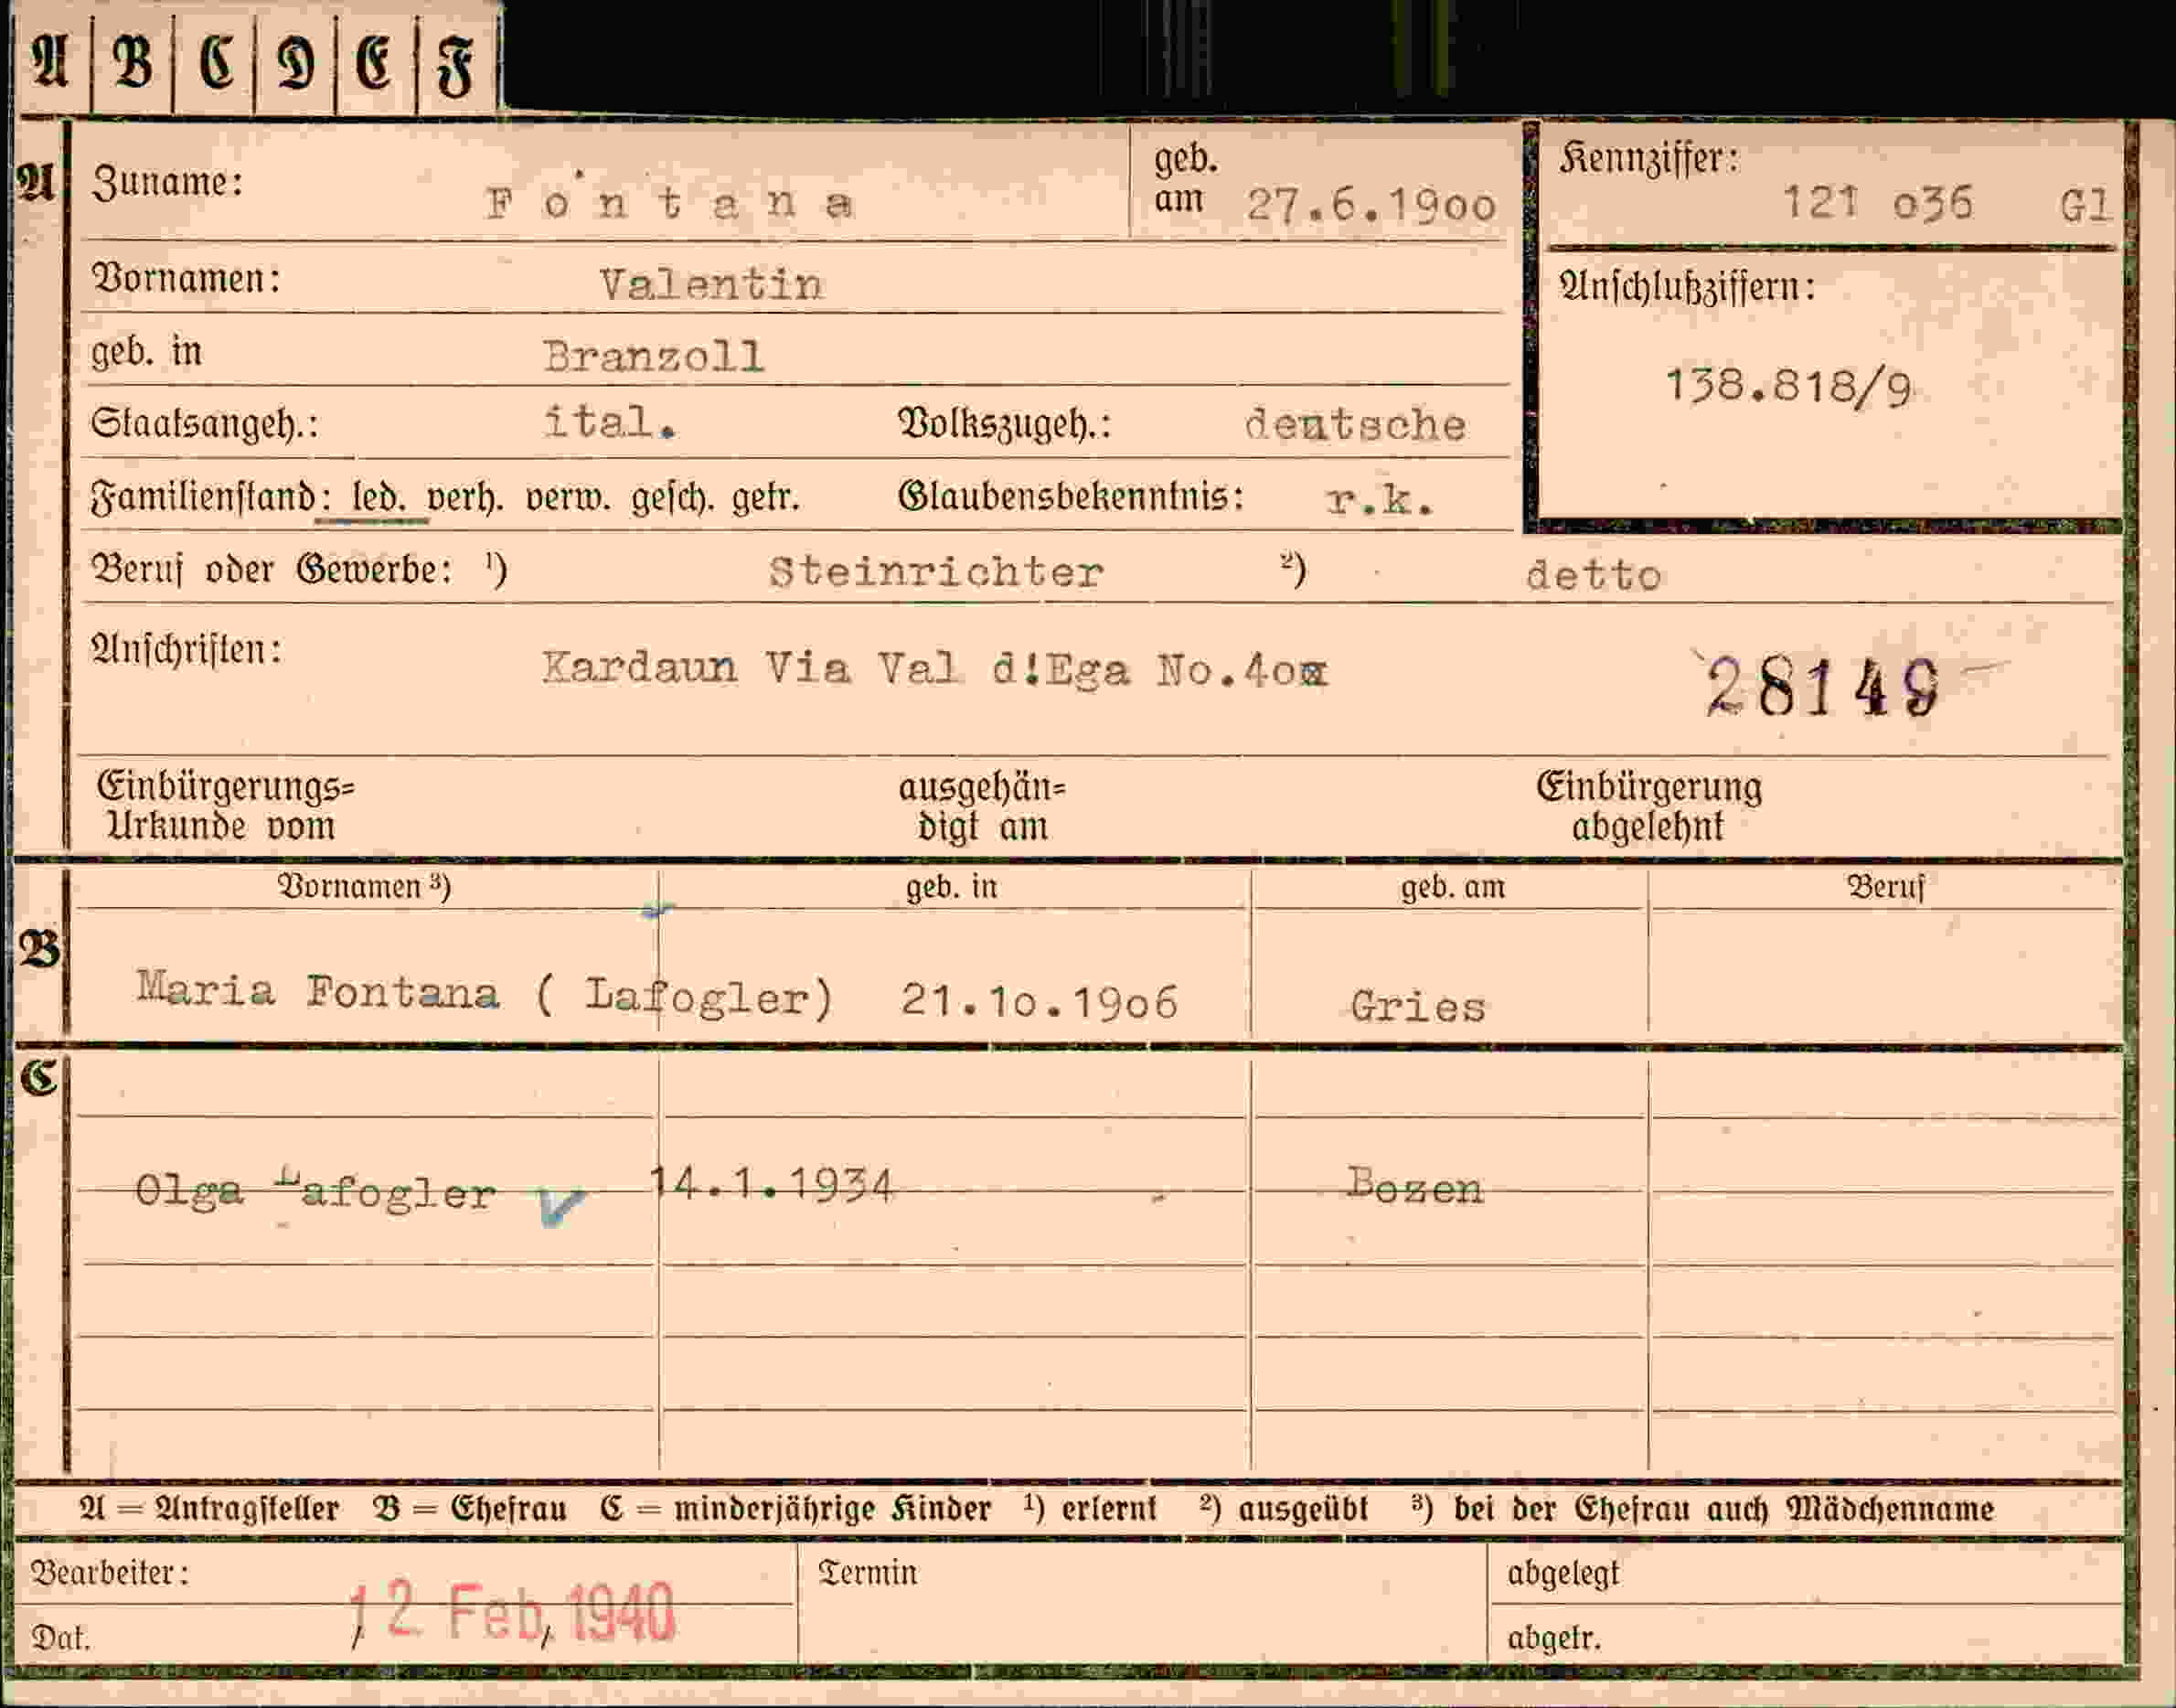Click wife's name 'Maria Fontana ( Lafogler)'
Screen dimensions: 2176x1708
(485, 993)
